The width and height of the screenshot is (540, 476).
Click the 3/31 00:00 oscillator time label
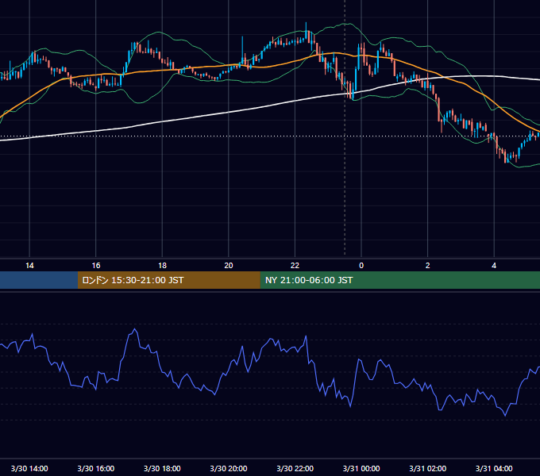tap(361, 468)
